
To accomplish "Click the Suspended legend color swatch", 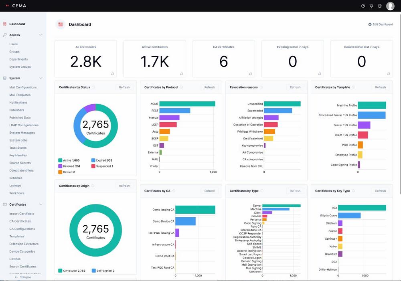I will 93,166.
